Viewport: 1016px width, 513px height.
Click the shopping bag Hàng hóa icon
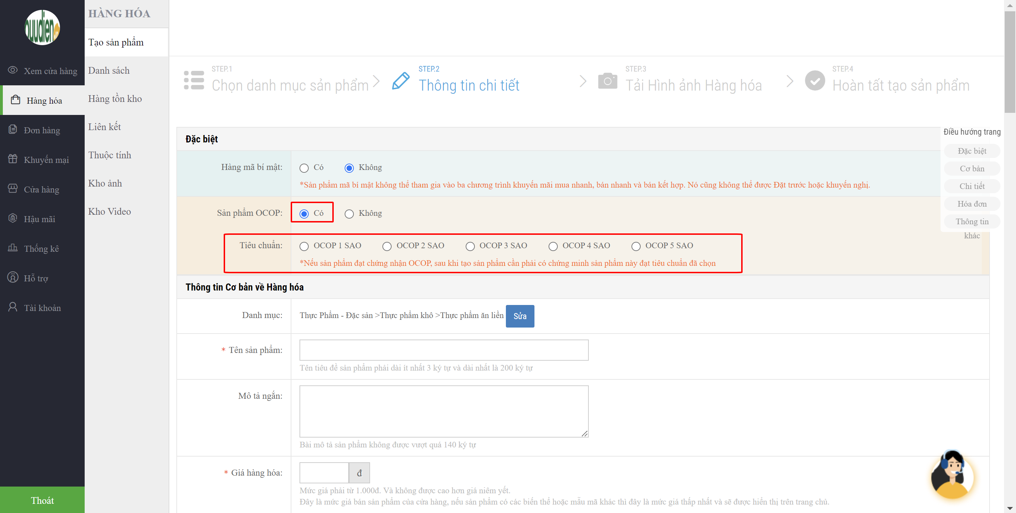(x=16, y=100)
